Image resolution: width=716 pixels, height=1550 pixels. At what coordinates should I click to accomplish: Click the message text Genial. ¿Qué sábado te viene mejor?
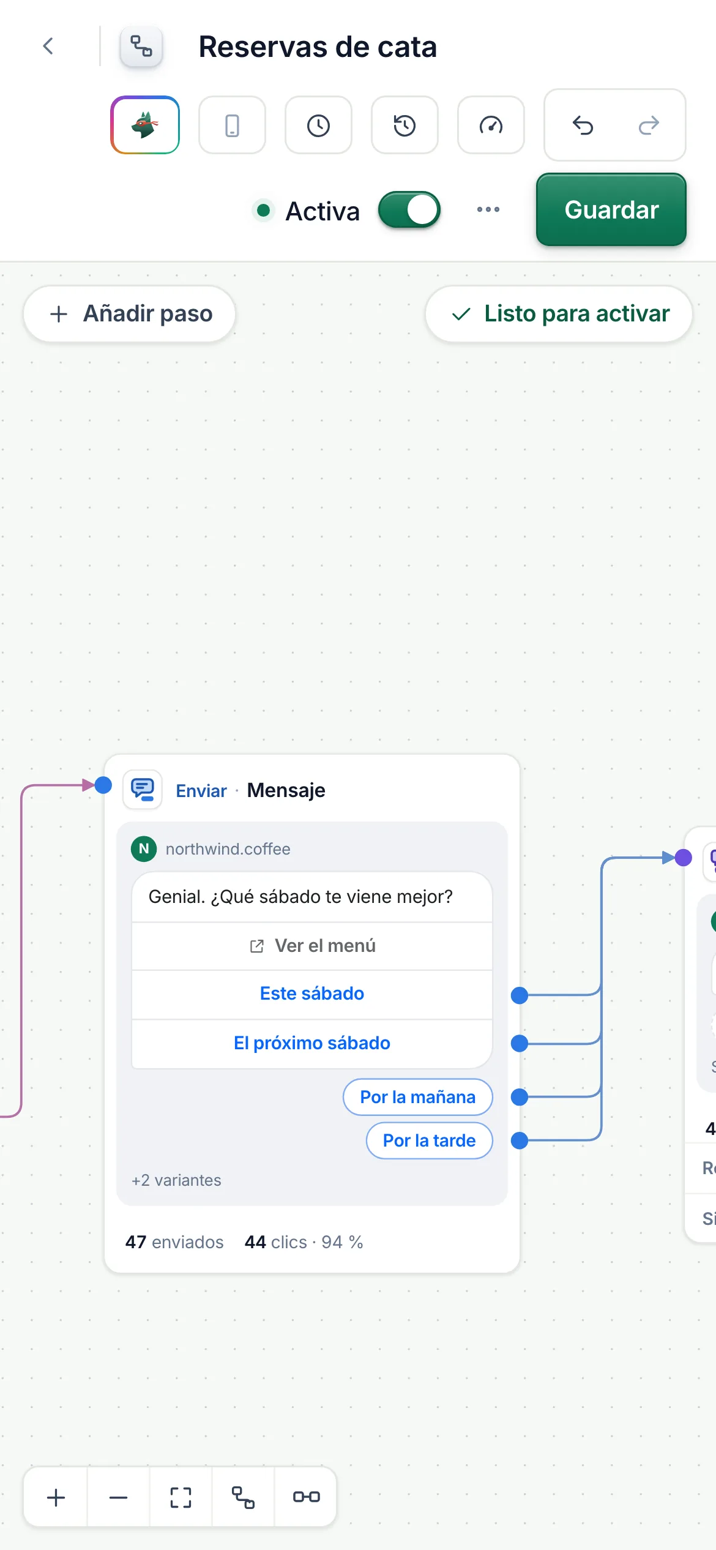(300, 897)
